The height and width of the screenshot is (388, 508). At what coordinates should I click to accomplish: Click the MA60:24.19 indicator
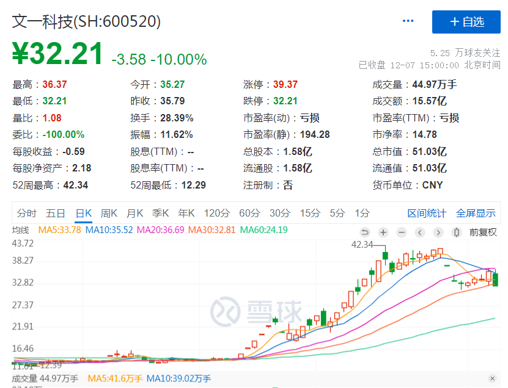tap(263, 230)
